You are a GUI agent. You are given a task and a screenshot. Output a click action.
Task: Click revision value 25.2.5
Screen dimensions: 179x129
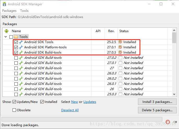[111, 42]
